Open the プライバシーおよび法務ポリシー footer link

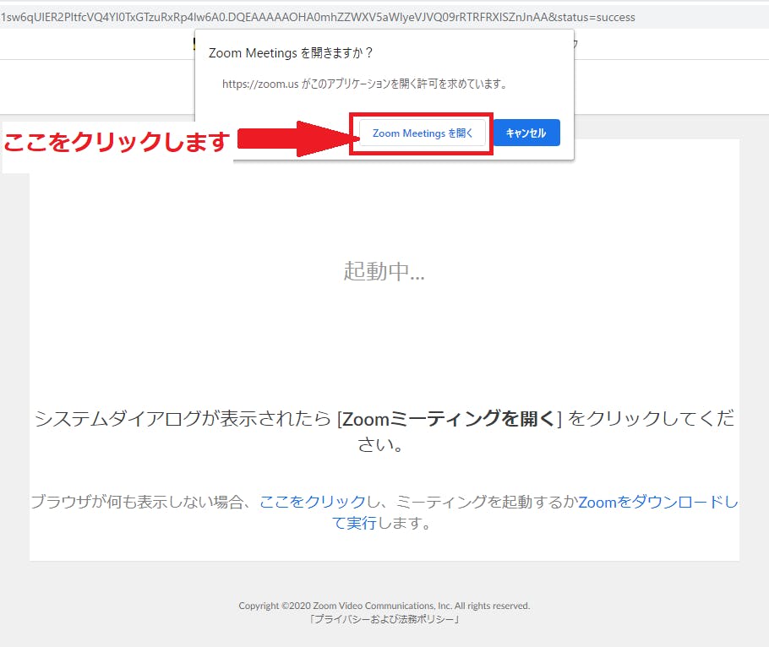pyautogui.click(x=384, y=619)
